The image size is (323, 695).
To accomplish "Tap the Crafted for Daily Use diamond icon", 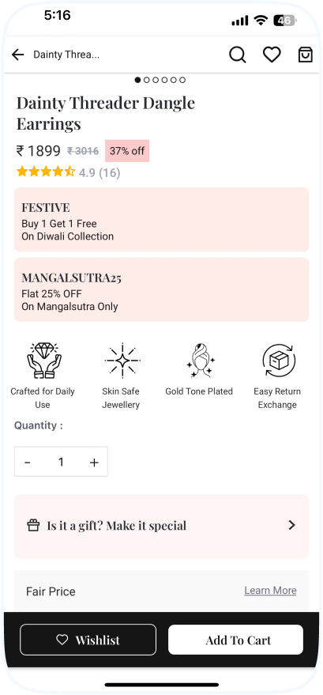I will 43,360.
